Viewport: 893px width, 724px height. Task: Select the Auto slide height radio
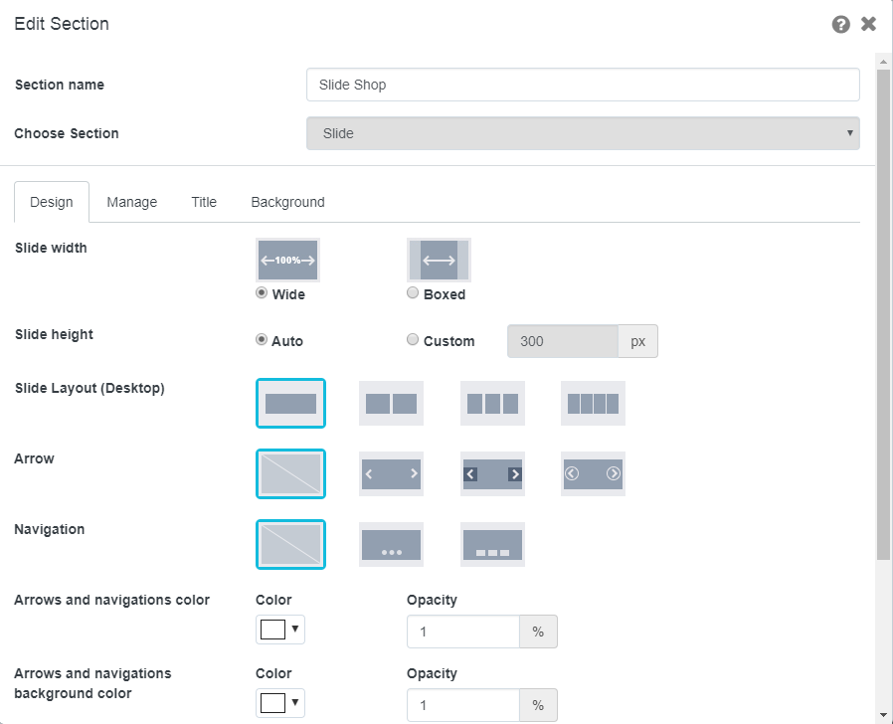262,340
